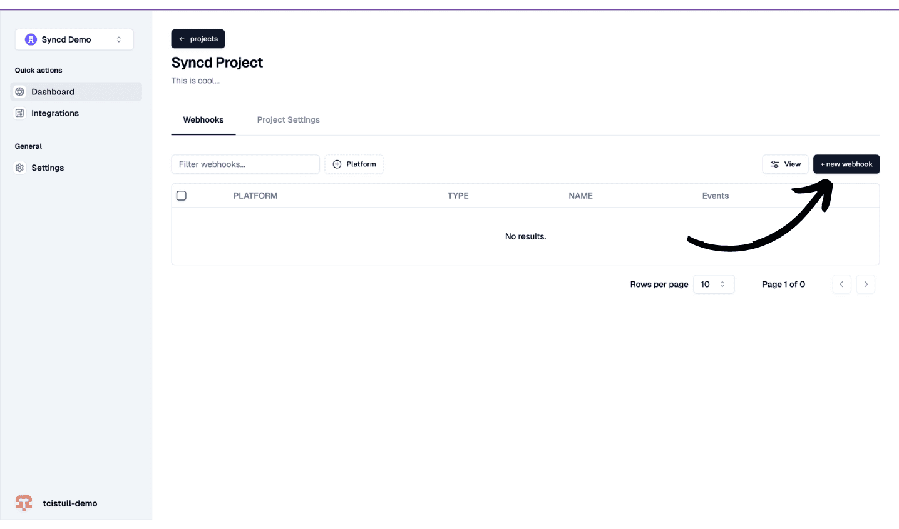Go to the next page of results
Image resolution: width=899 pixels, height=529 pixels.
tap(866, 285)
